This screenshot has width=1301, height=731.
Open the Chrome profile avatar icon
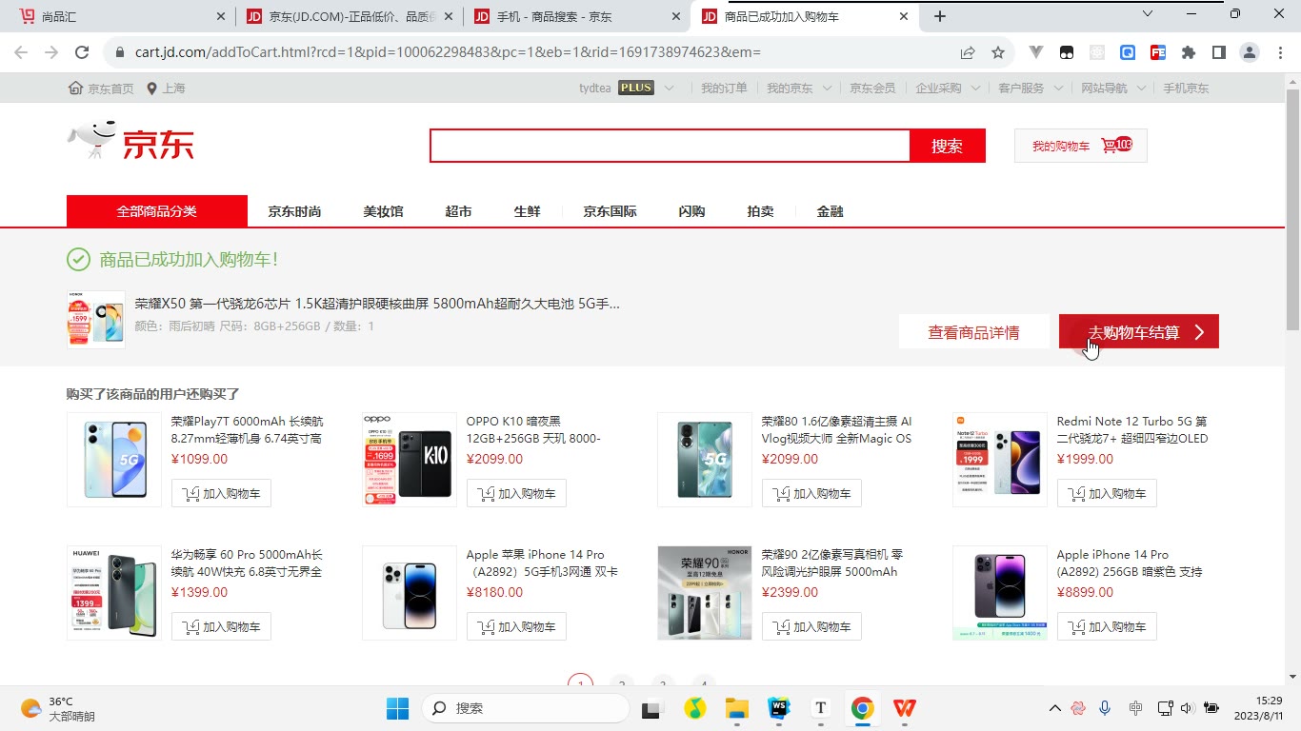pyautogui.click(x=1250, y=52)
